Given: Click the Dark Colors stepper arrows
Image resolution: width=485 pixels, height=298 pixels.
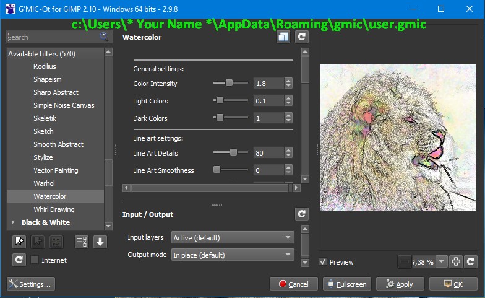Looking at the screenshot, I should pos(288,118).
